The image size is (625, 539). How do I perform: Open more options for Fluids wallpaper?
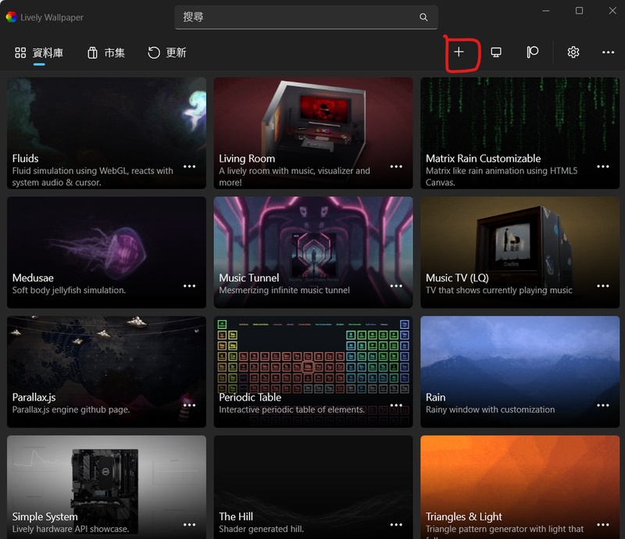coord(189,166)
